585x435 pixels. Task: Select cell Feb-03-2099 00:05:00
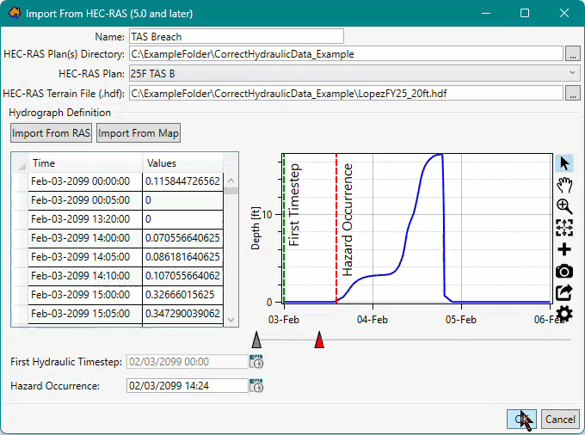tap(85, 200)
